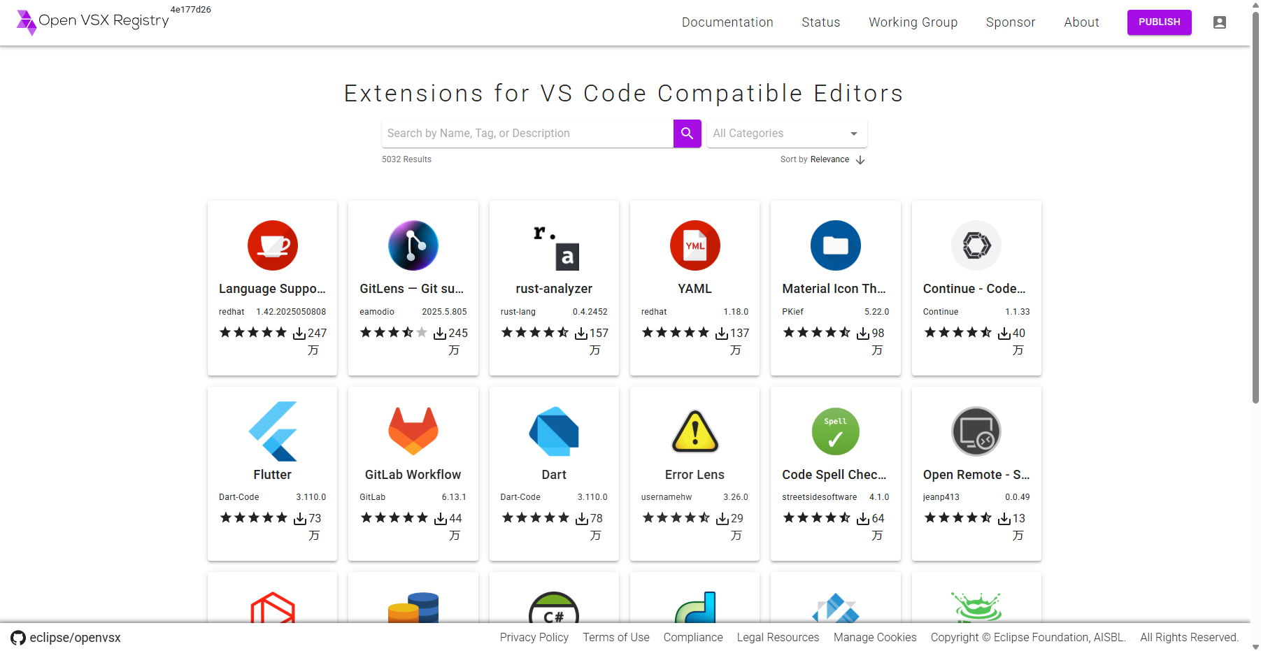This screenshot has height=651, width=1261.
Task: Click the eamodio publisher name
Action: tap(377, 312)
